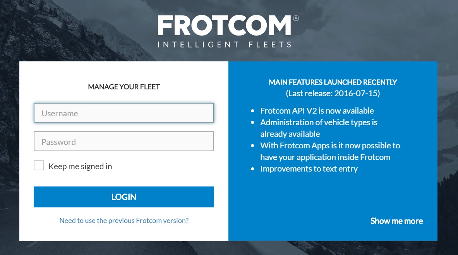Viewport: 458px width, 255px height.
Task: Click the Improvements to text entry item
Action: click(x=309, y=169)
